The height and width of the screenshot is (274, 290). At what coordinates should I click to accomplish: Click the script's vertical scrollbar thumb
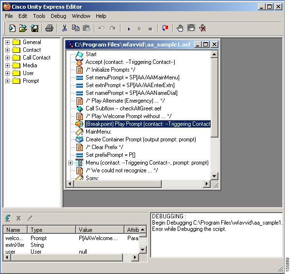[214, 97]
